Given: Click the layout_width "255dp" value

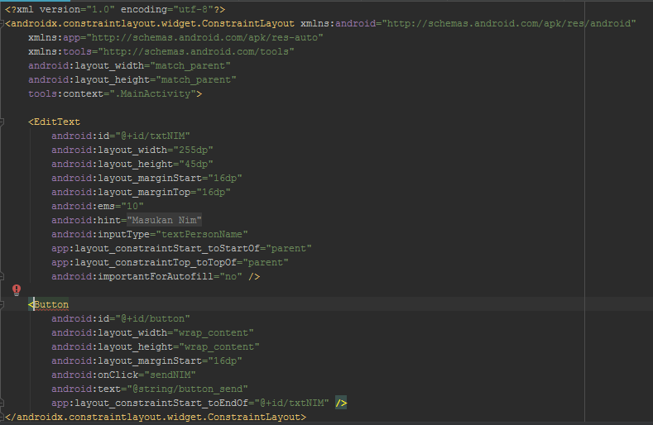Looking at the screenshot, I should pyautogui.click(x=193, y=150).
